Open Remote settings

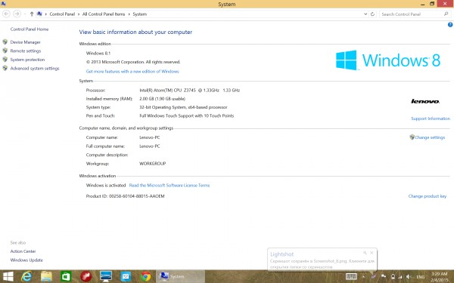coord(26,51)
